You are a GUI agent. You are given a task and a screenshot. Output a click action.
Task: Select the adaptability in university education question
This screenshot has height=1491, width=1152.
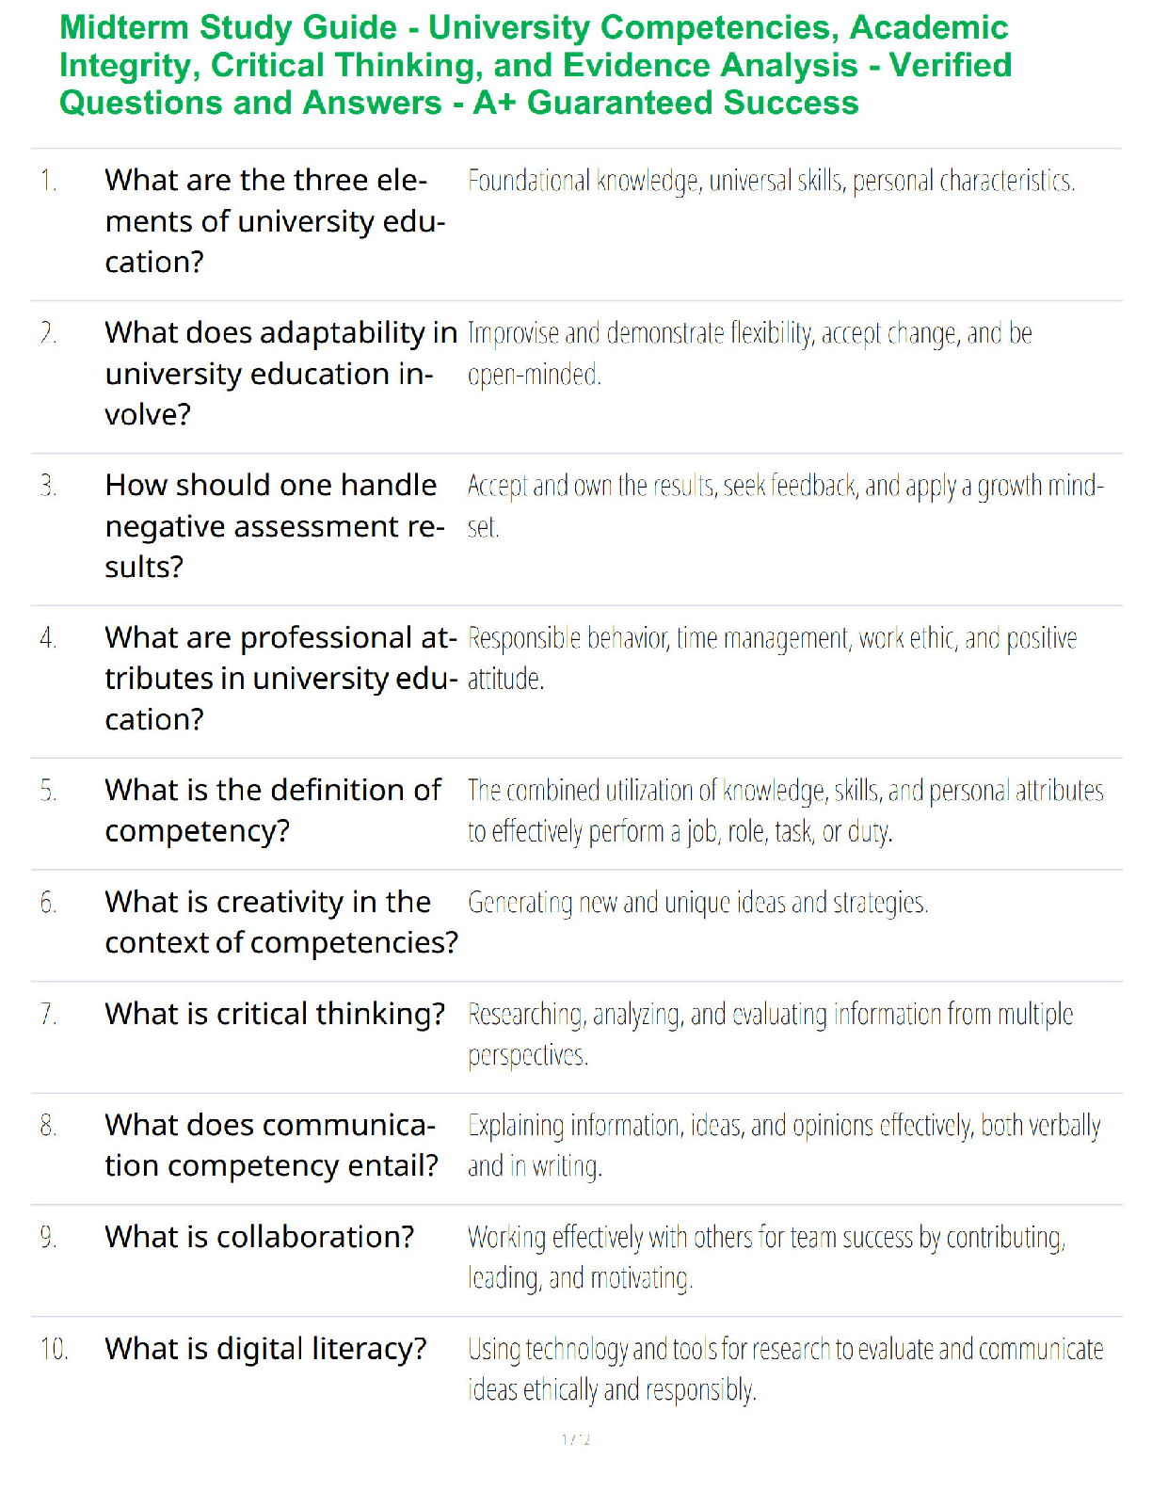point(281,374)
